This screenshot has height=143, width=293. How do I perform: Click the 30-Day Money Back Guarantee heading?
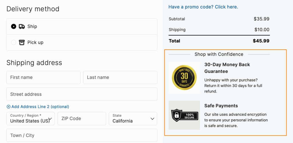(227, 68)
